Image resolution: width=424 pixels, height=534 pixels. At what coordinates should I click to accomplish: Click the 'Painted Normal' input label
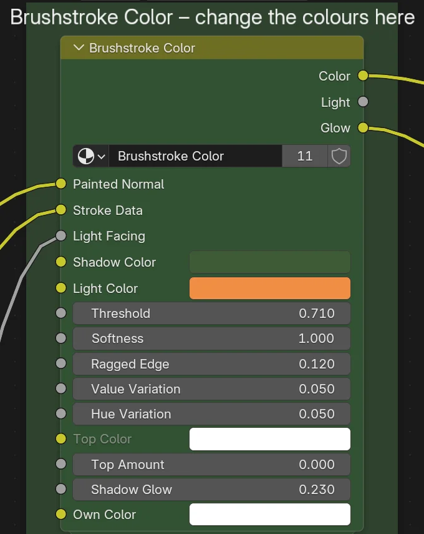tap(118, 184)
